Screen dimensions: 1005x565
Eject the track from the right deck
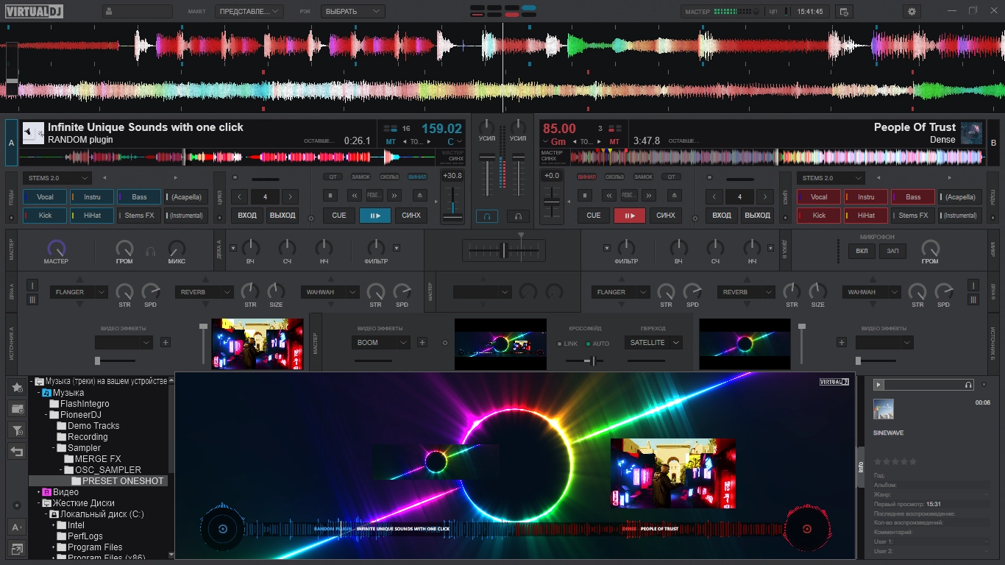click(x=675, y=195)
